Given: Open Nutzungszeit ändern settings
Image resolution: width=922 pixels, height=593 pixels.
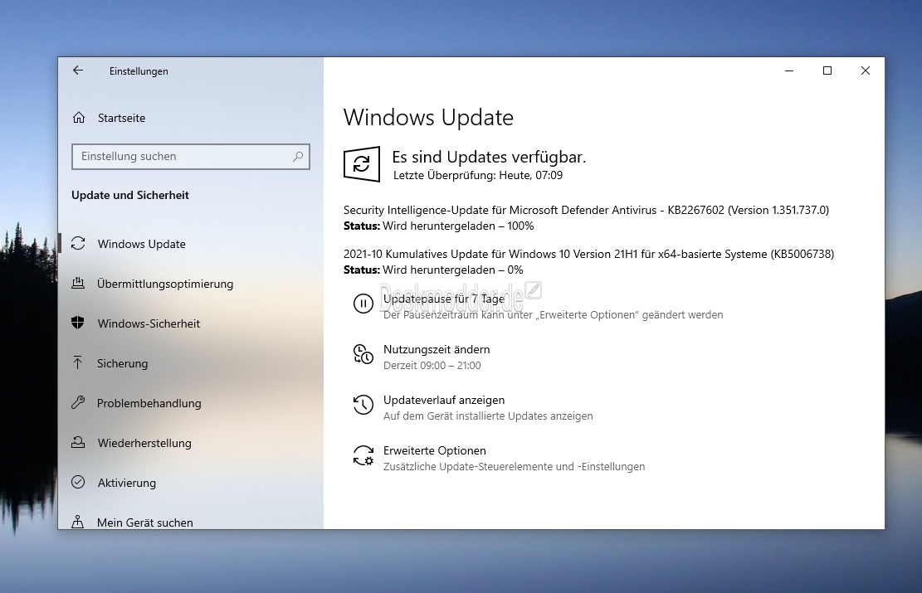Looking at the screenshot, I should [437, 349].
